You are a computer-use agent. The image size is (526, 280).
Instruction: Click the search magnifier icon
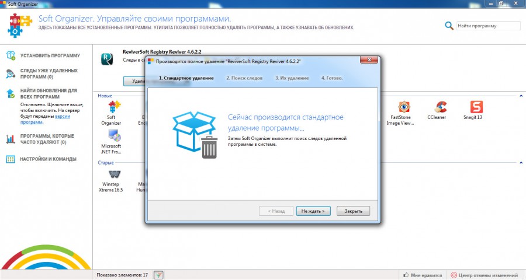[x=449, y=26]
